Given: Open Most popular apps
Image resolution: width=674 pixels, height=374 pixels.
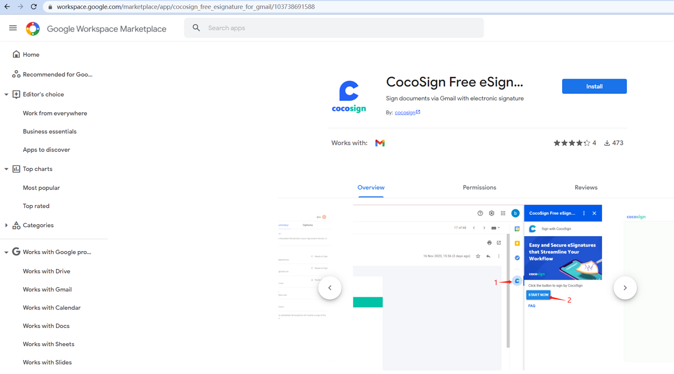Looking at the screenshot, I should coord(41,188).
